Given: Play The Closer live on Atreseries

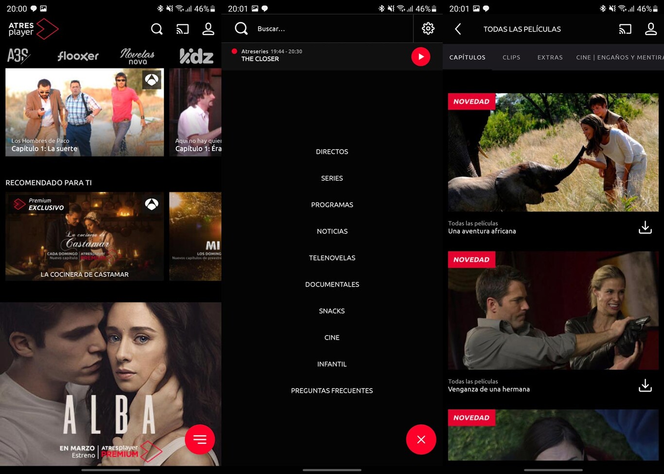Looking at the screenshot, I should [x=420, y=56].
